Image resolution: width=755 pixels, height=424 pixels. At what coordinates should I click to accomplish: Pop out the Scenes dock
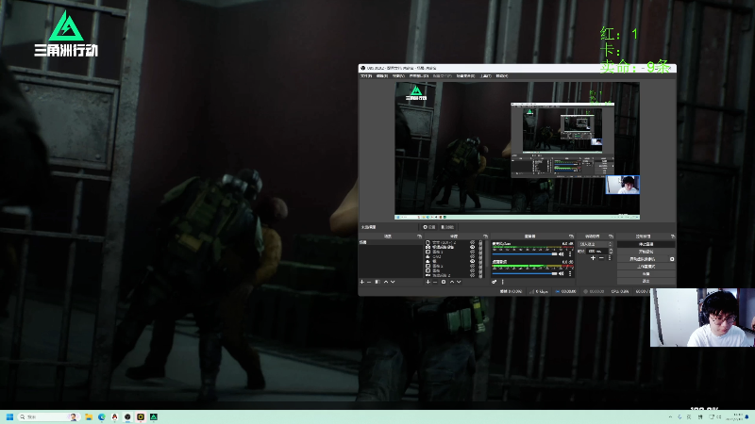click(x=419, y=236)
